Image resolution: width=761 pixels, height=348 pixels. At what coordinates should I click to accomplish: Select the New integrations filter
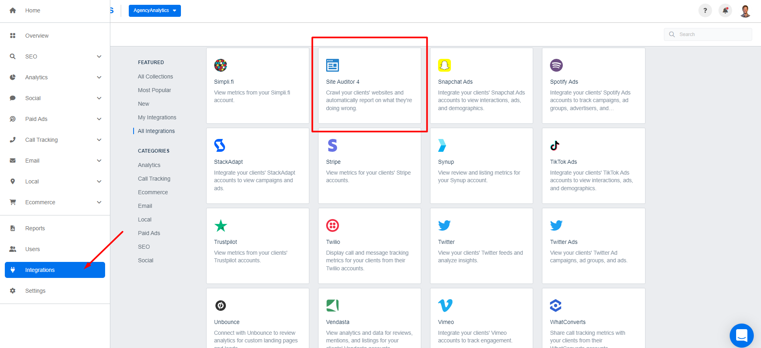144,104
